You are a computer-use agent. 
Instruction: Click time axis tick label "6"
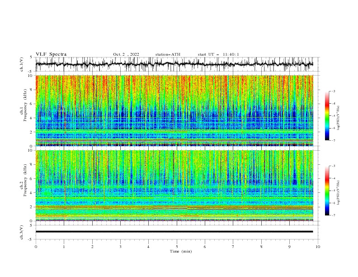205,247
